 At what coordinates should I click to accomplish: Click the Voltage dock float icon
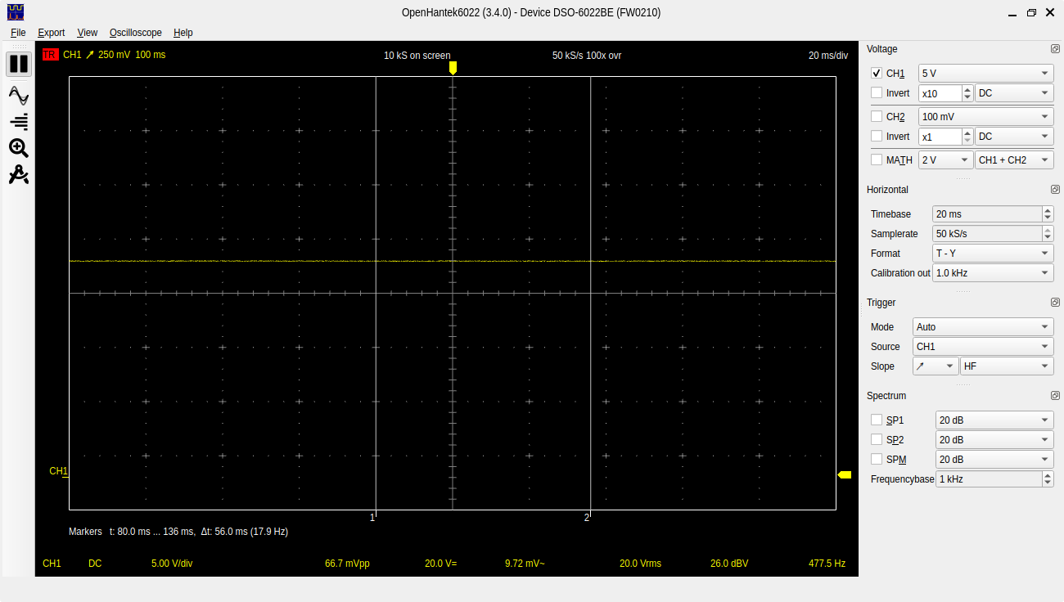point(1055,49)
